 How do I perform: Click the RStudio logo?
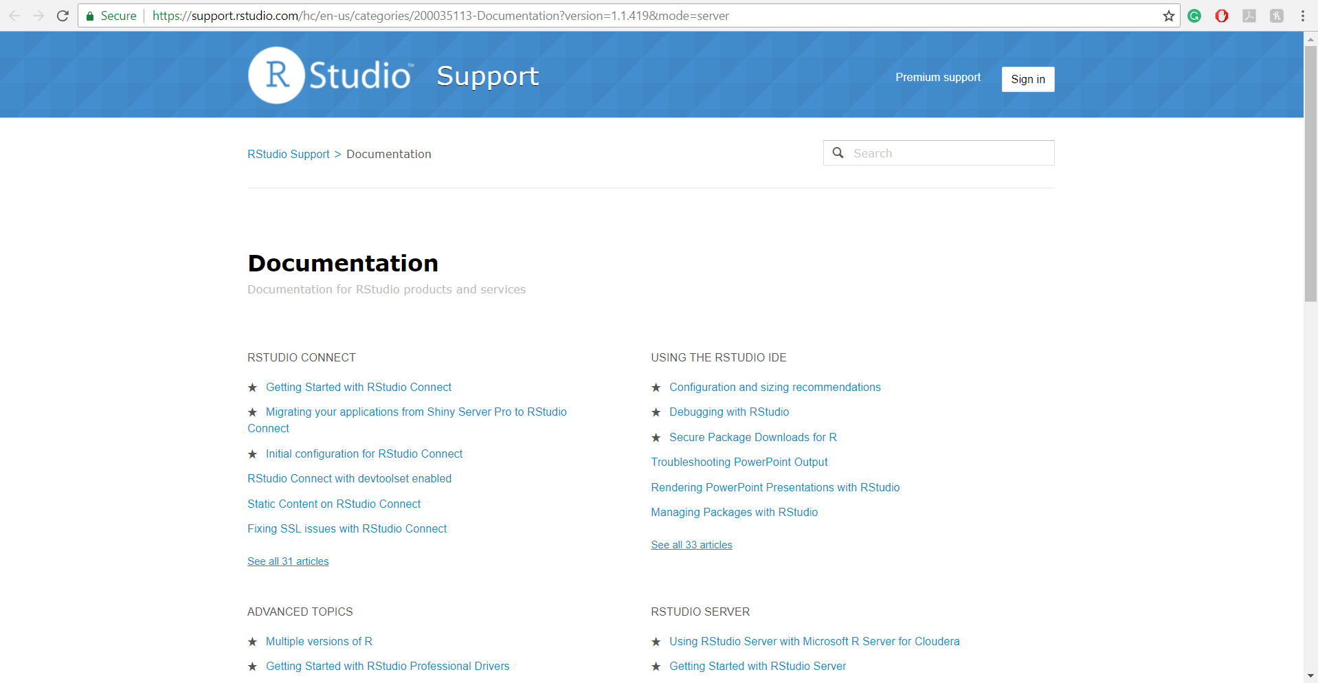[331, 75]
